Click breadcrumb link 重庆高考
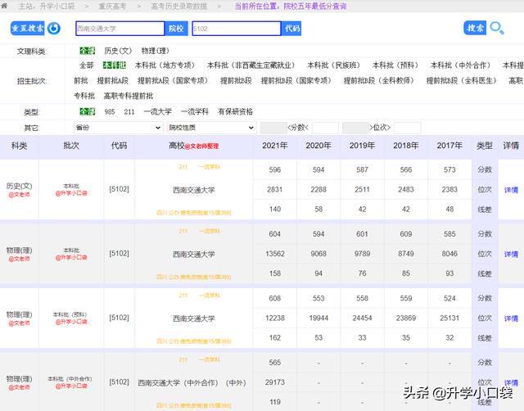Screen dimensions: 524x411 112,6
